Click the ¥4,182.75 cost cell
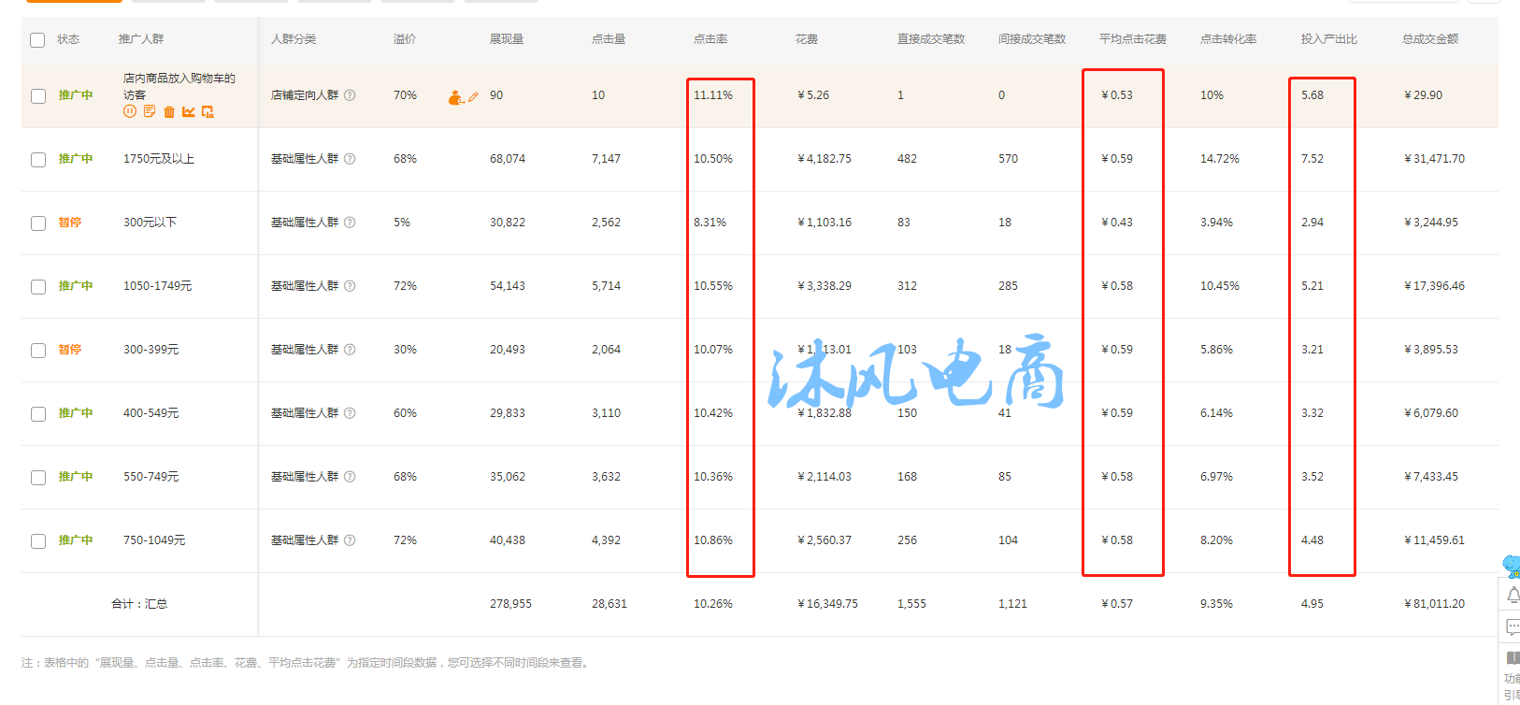 click(825, 159)
